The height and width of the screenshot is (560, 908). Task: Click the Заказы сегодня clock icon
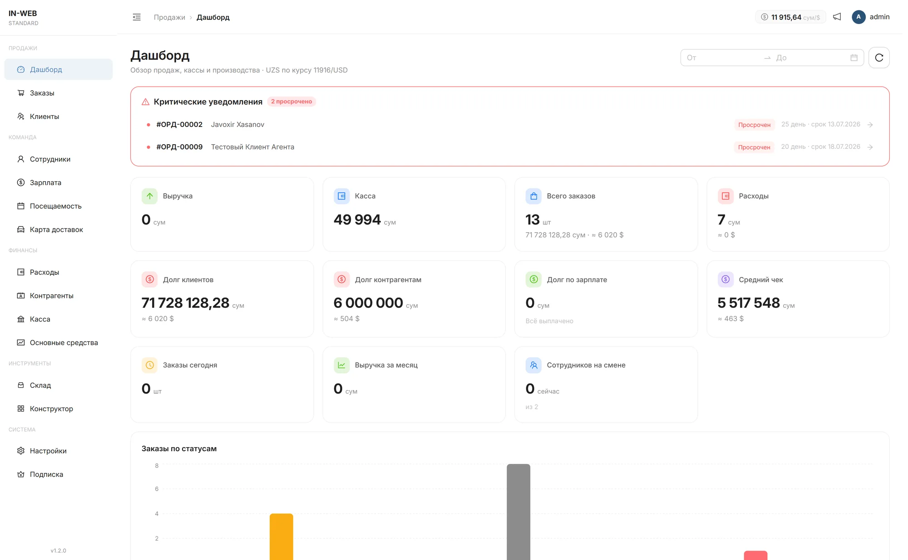pyautogui.click(x=150, y=365)
